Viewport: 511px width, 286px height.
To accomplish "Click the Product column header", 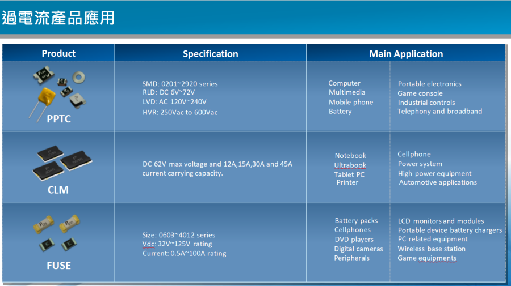I will coord(58,53).
